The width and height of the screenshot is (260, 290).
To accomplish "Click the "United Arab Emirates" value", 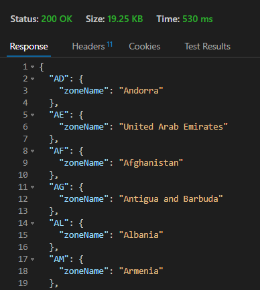I will click(174, 127).
